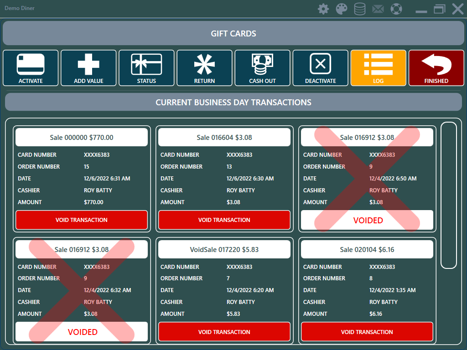Void the VoidSale 017220 $5.83 transaction
Image resolution: width=467 pixels, height=350 pixels.
point(224,332)
